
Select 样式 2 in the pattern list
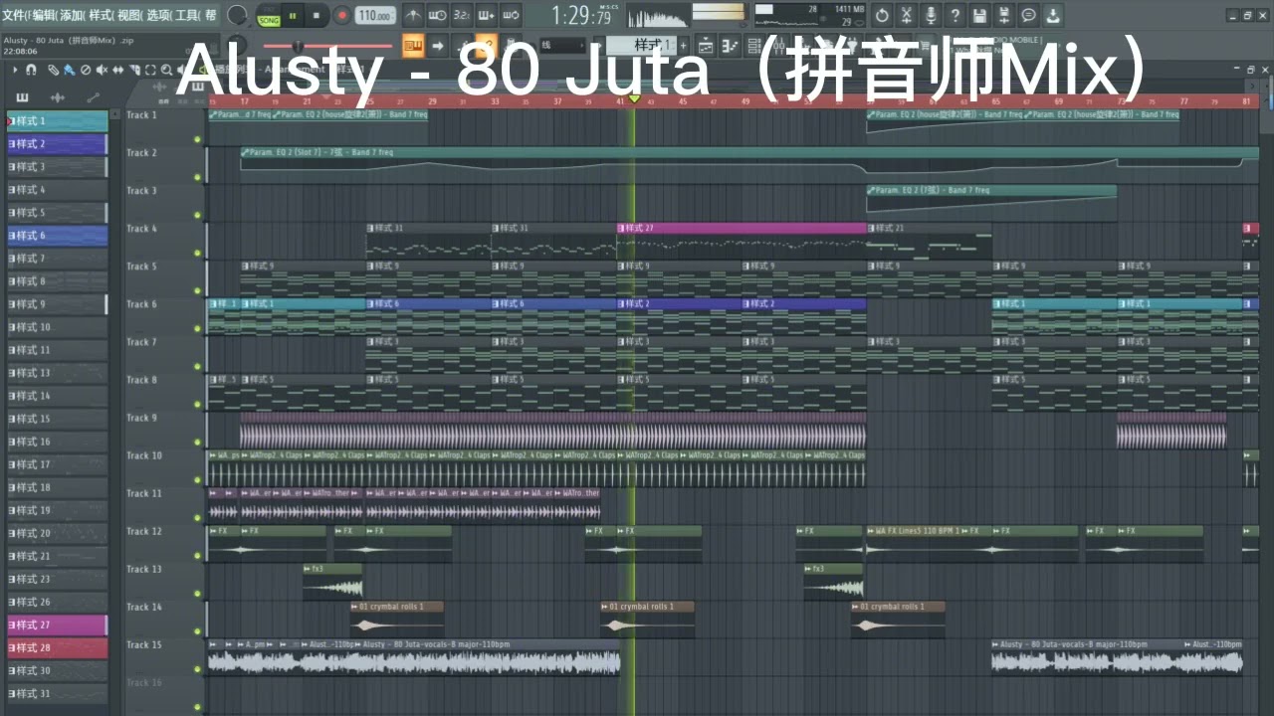point(57,144)
